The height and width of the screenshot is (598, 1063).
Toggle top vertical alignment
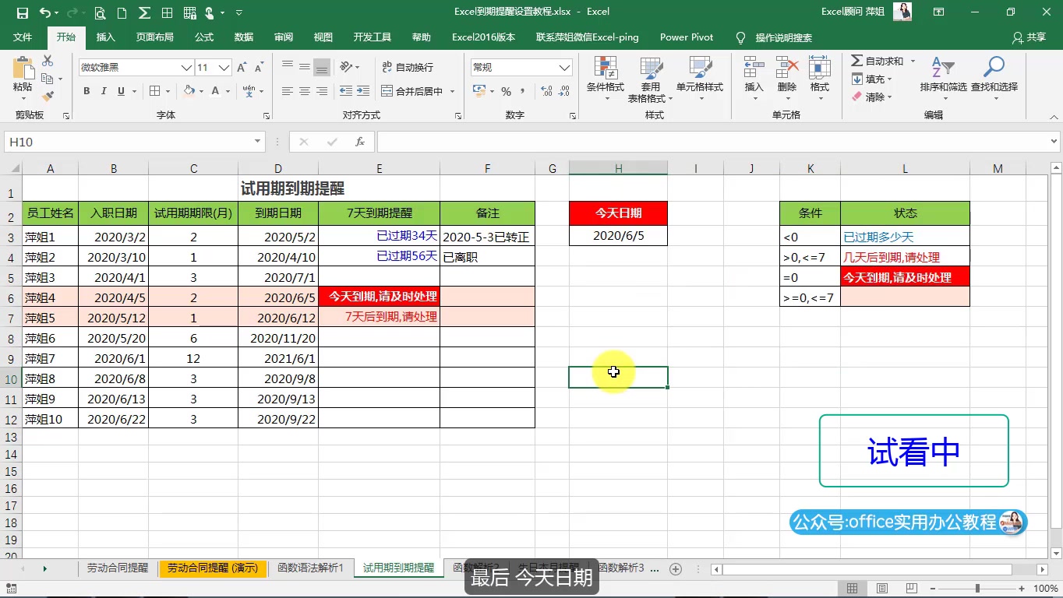coord(288,67)
